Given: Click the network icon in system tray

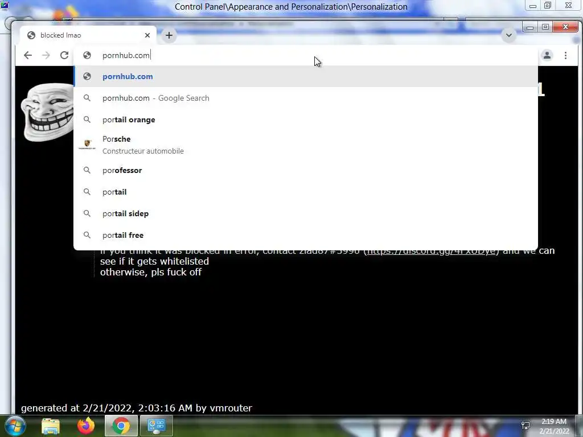Looking at the screenshot, I should [x=525, y=426].
